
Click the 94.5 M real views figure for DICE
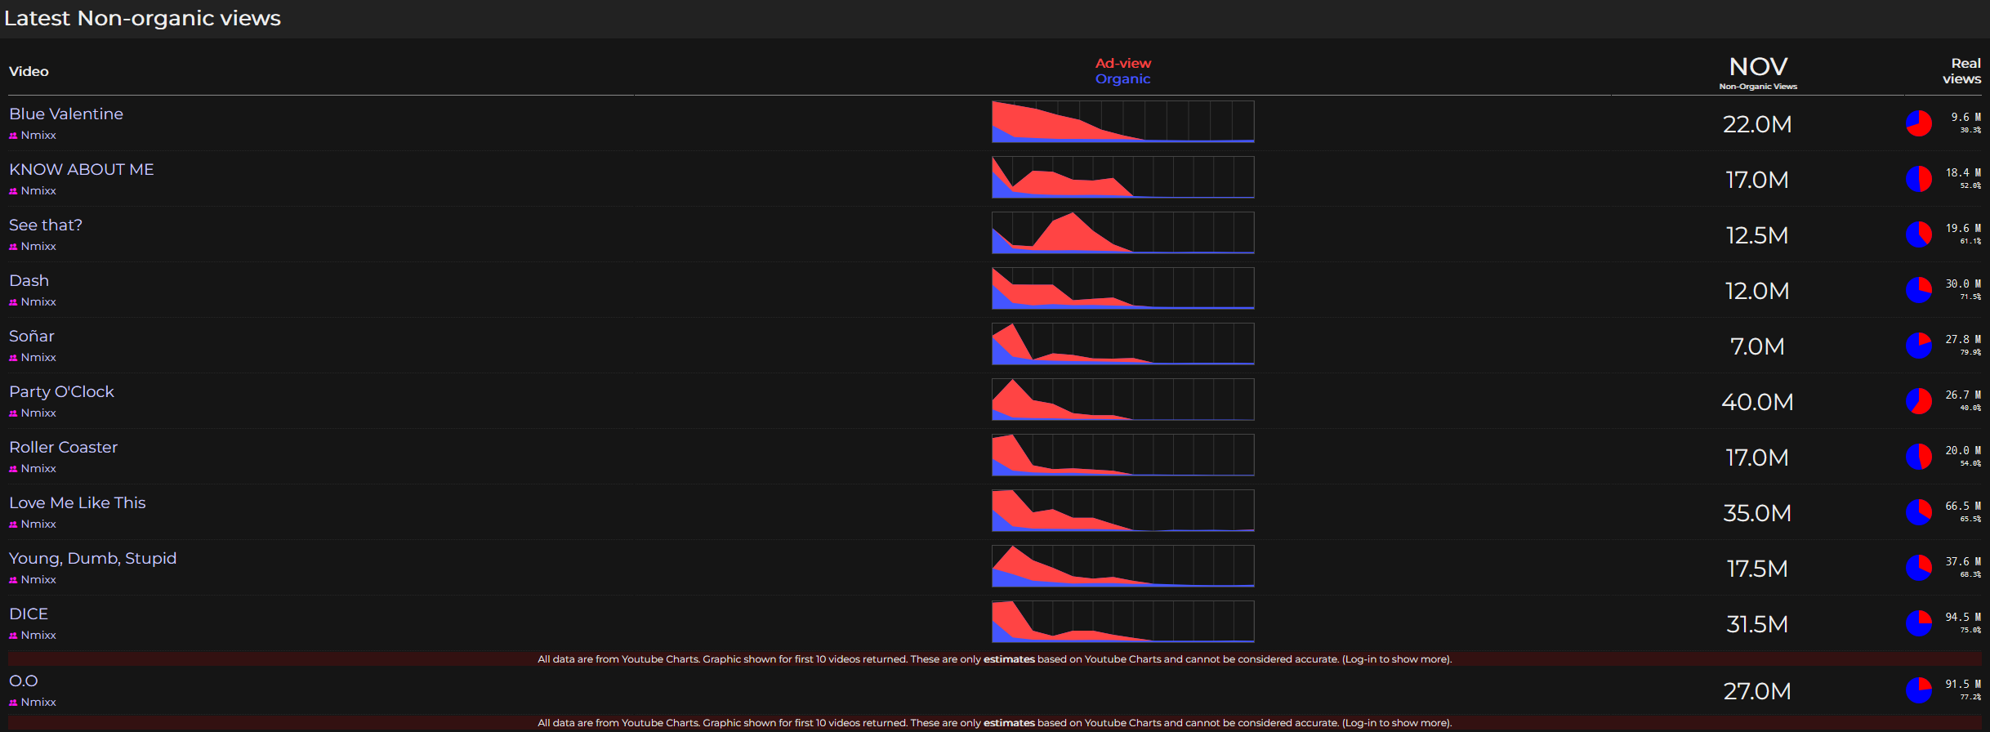[x=1963, y=617]
